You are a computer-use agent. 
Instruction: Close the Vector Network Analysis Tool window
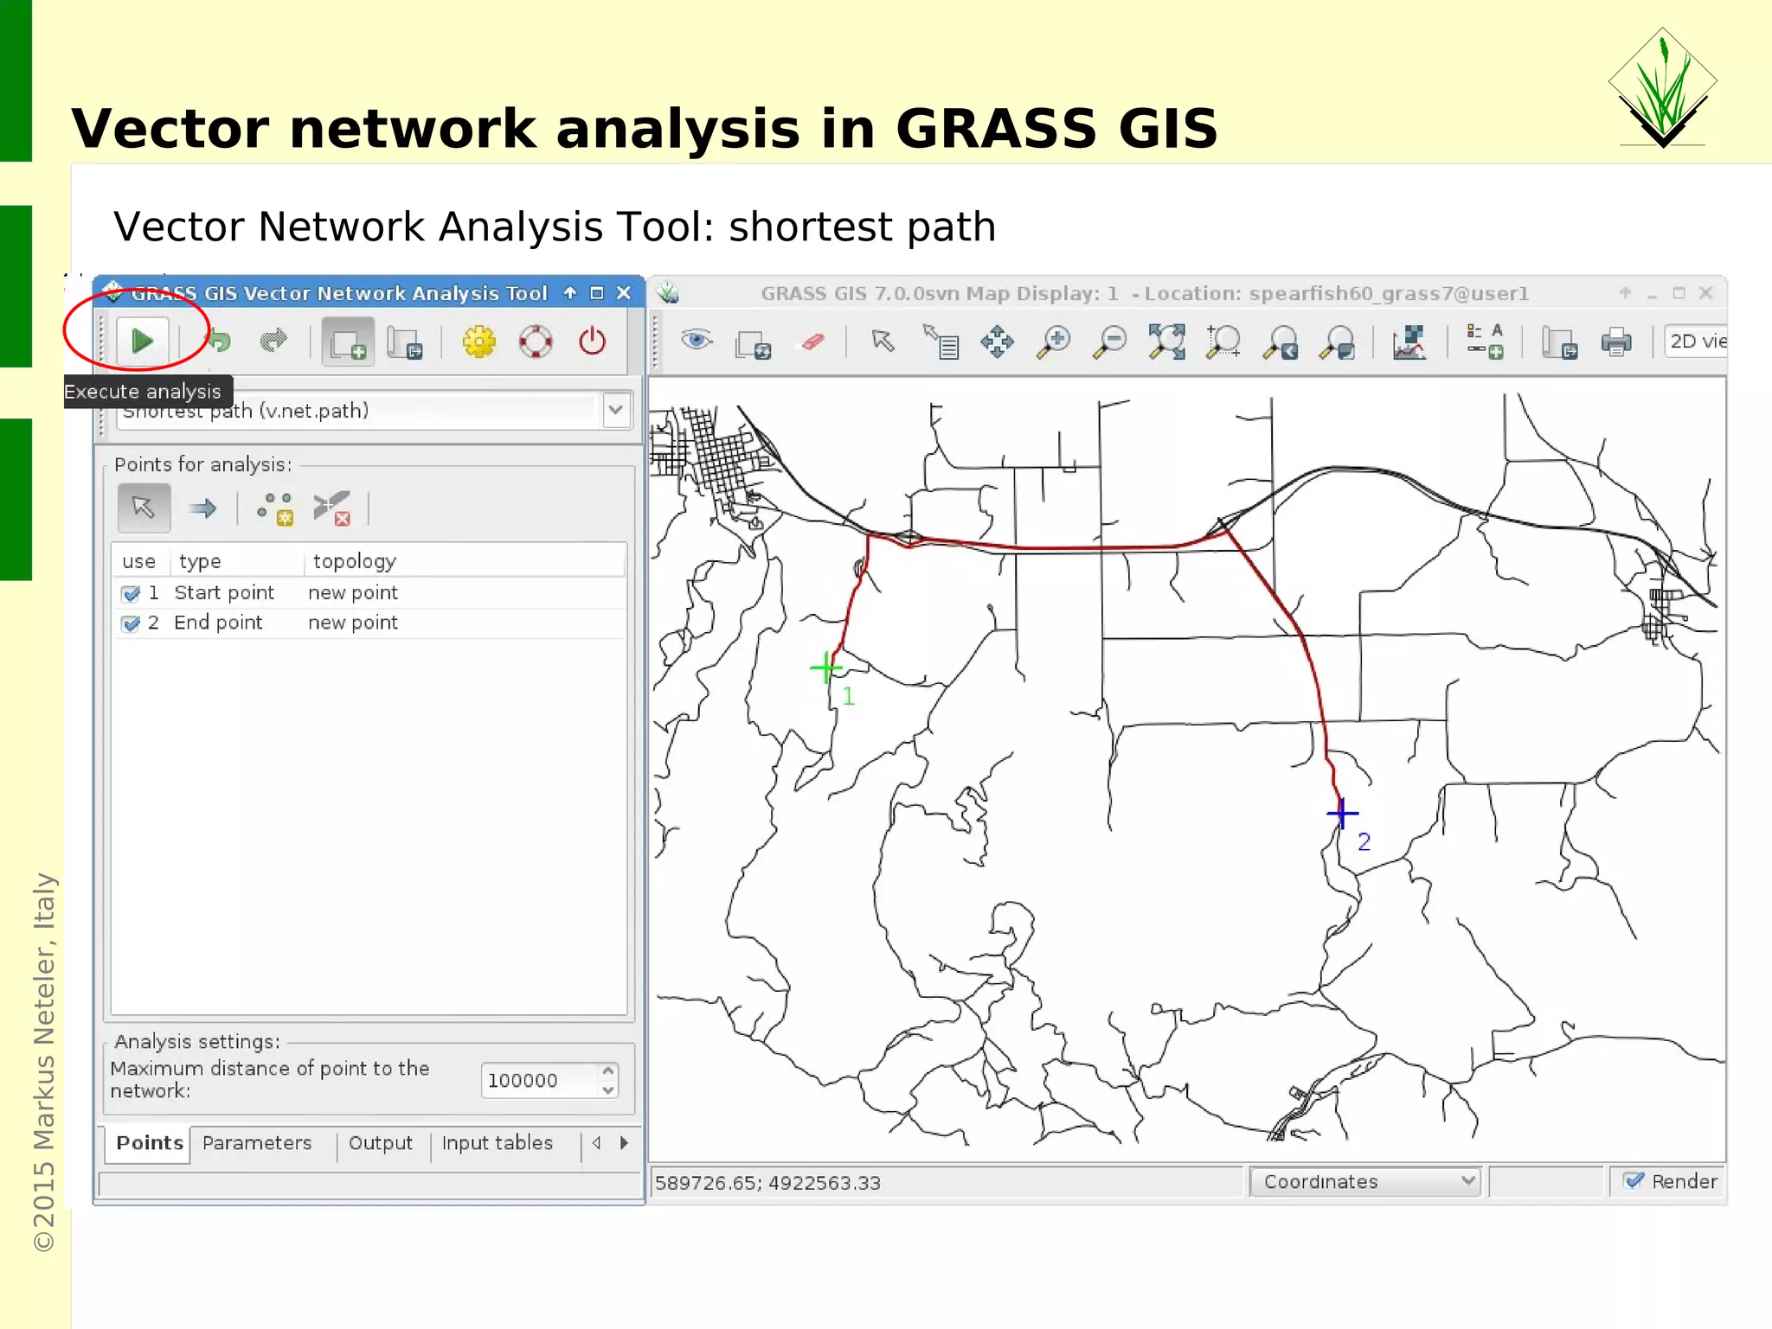pos(624,293)
